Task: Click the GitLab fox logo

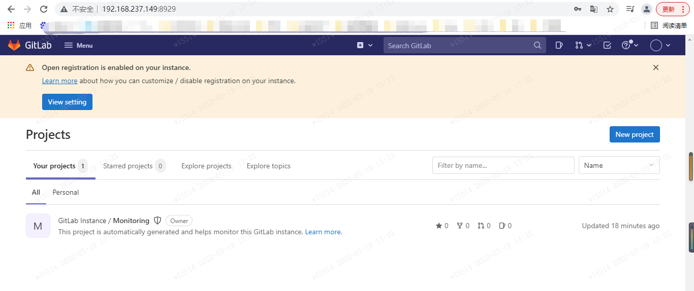Action: coord(14,45)
